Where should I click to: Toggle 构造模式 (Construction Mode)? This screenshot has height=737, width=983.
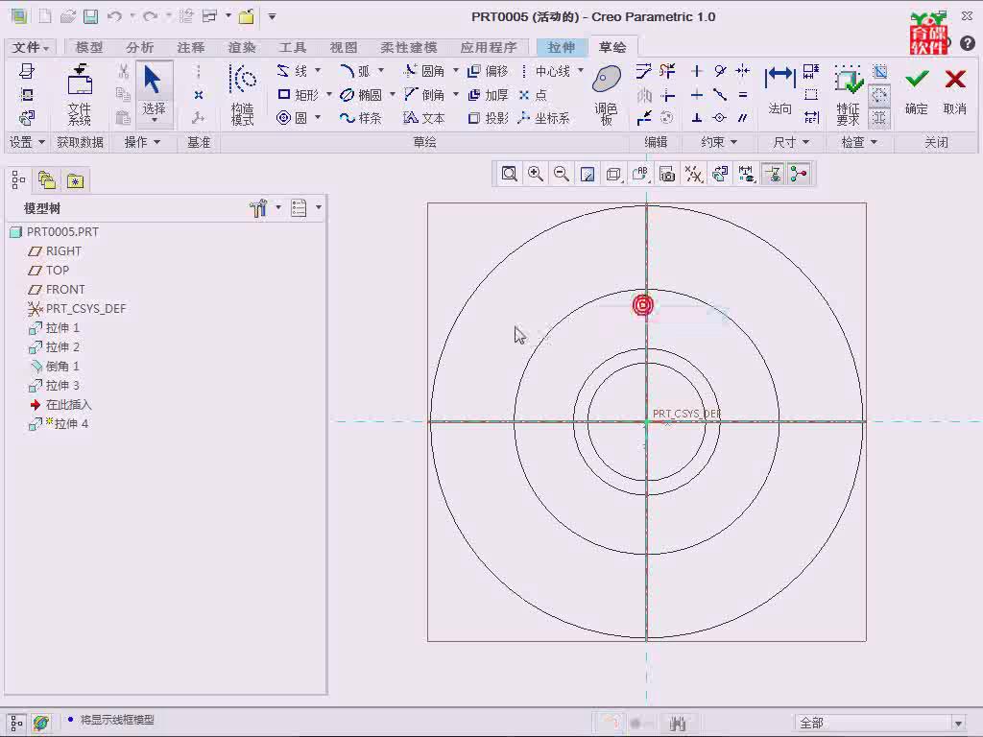click(x=243, y=95)
